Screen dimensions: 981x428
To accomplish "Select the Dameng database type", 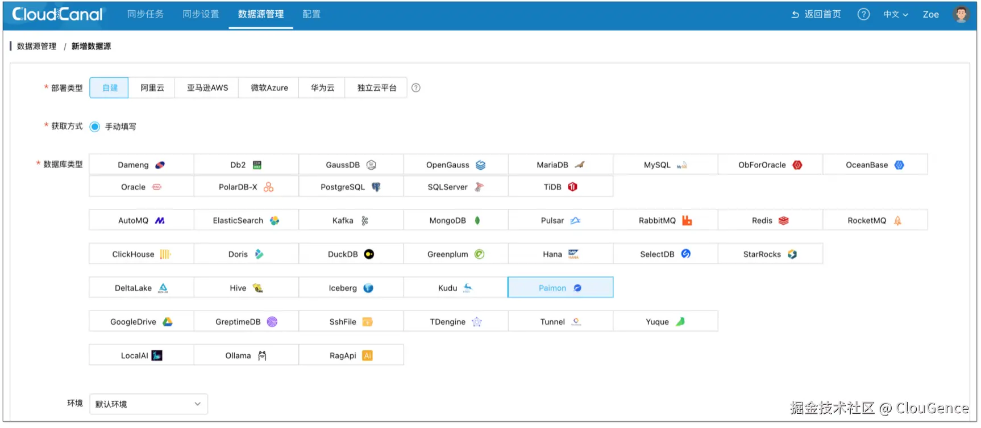I will 142,165.
